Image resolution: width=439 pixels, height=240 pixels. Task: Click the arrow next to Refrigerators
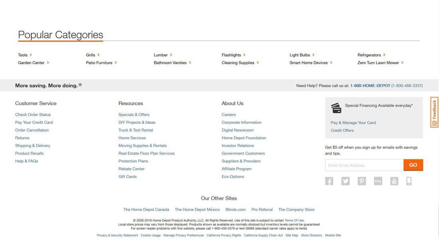pos(384,55)
